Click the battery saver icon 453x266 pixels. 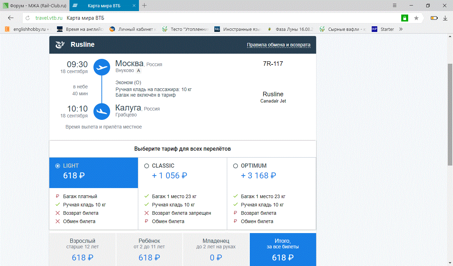pos(434,18)
